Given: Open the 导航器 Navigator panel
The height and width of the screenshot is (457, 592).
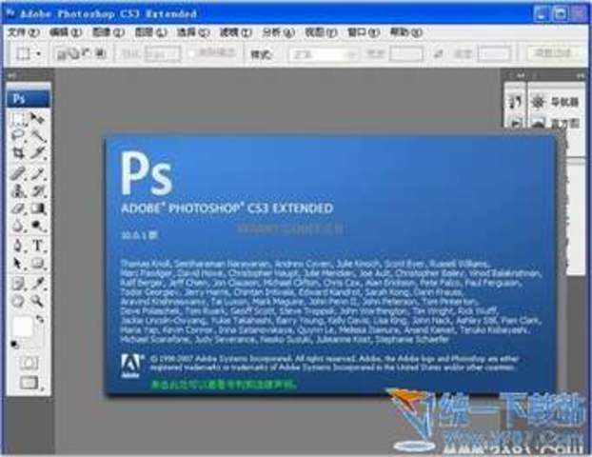Looking at the screenshot, I should point(556,102).
